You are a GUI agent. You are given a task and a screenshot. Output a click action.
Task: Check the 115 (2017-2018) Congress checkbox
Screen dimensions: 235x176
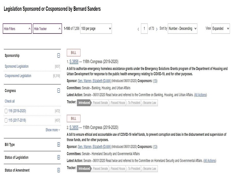click(x=6, y=120)
